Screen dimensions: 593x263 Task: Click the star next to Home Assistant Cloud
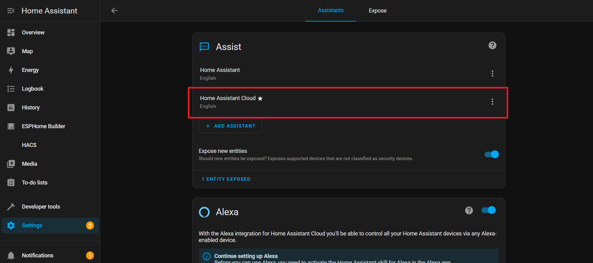tap(260, 99)
